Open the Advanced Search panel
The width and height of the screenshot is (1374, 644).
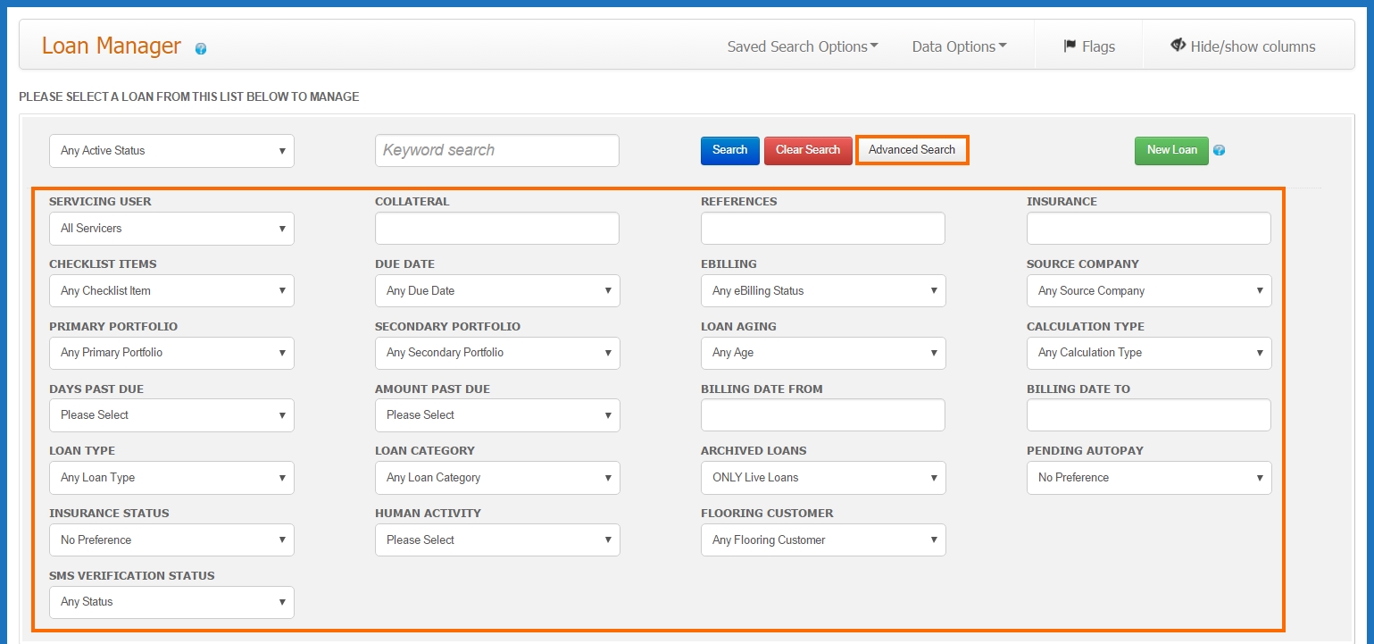912,149
